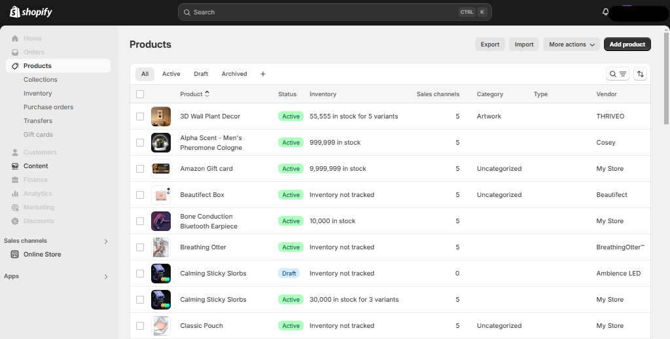Viewport: 670px width, 339px height.
Task: Open the sort products button
Action: [640, 74]
